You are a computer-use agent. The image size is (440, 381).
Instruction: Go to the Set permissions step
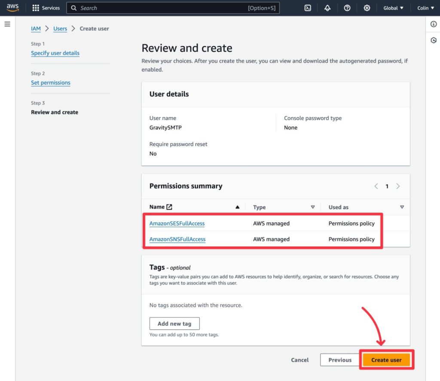click(x=50, y=82)
